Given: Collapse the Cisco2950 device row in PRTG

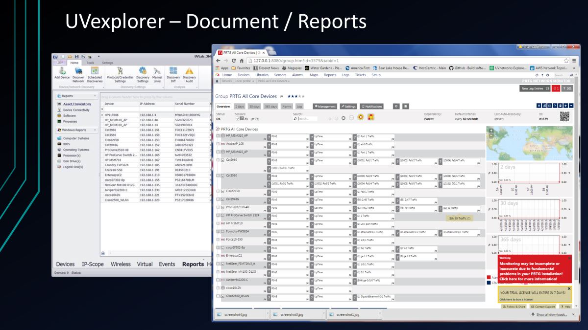Looking at the screenshot, I should (218, 191).
